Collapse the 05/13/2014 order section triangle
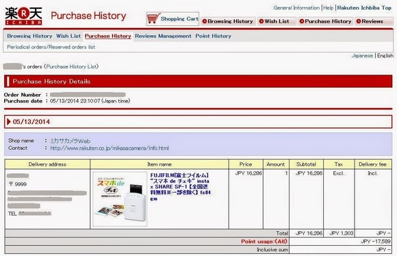Screen dimensions: 397x256 (9, 122)
